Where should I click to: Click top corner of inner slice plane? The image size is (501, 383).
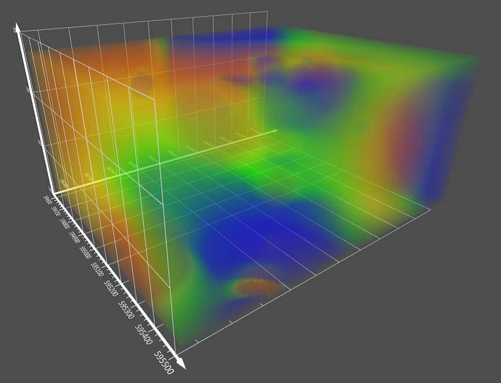point(155,101)
